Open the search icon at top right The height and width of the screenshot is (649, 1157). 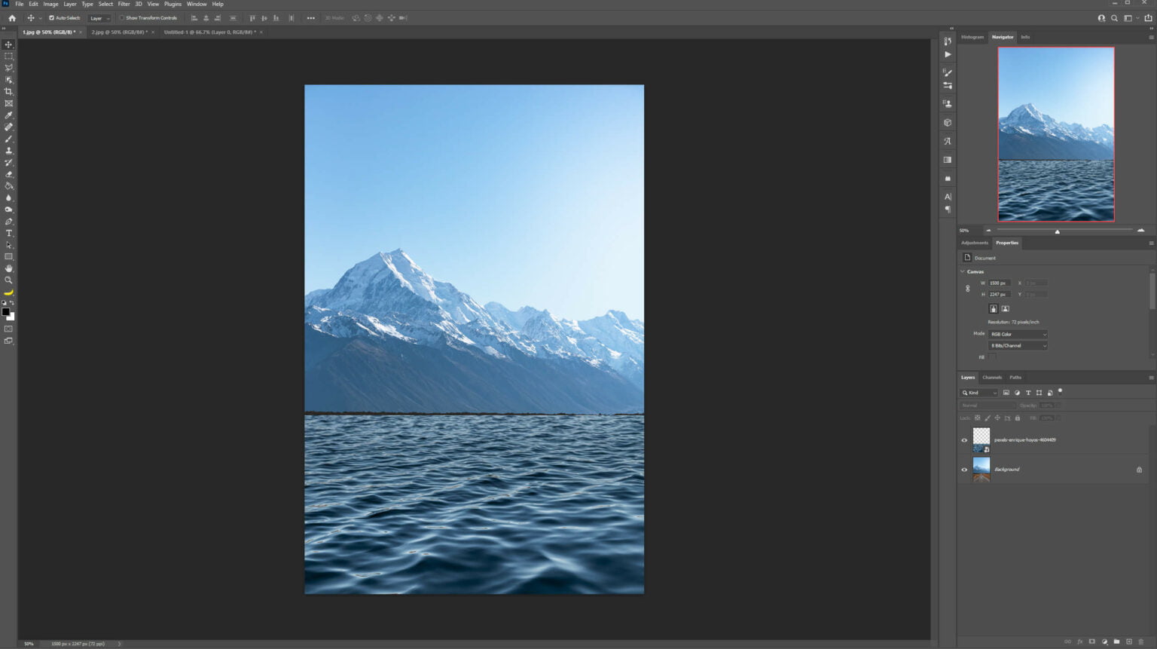[1114, 18]
